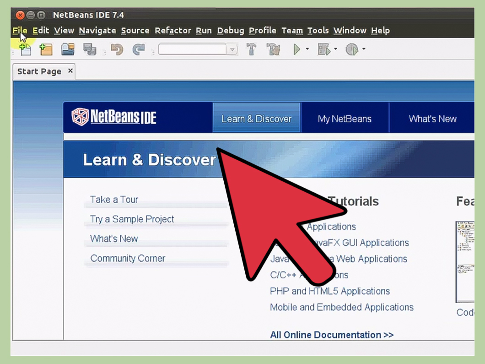Open the Debug Project dropdown arrow
Screen dimensions: 485x364
coord(335,49)
